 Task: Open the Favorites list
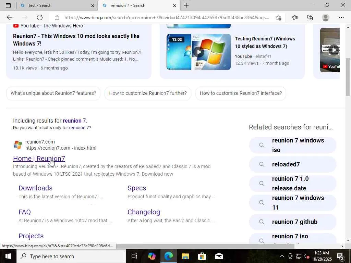pyautogui.click(x=295, y=17)
